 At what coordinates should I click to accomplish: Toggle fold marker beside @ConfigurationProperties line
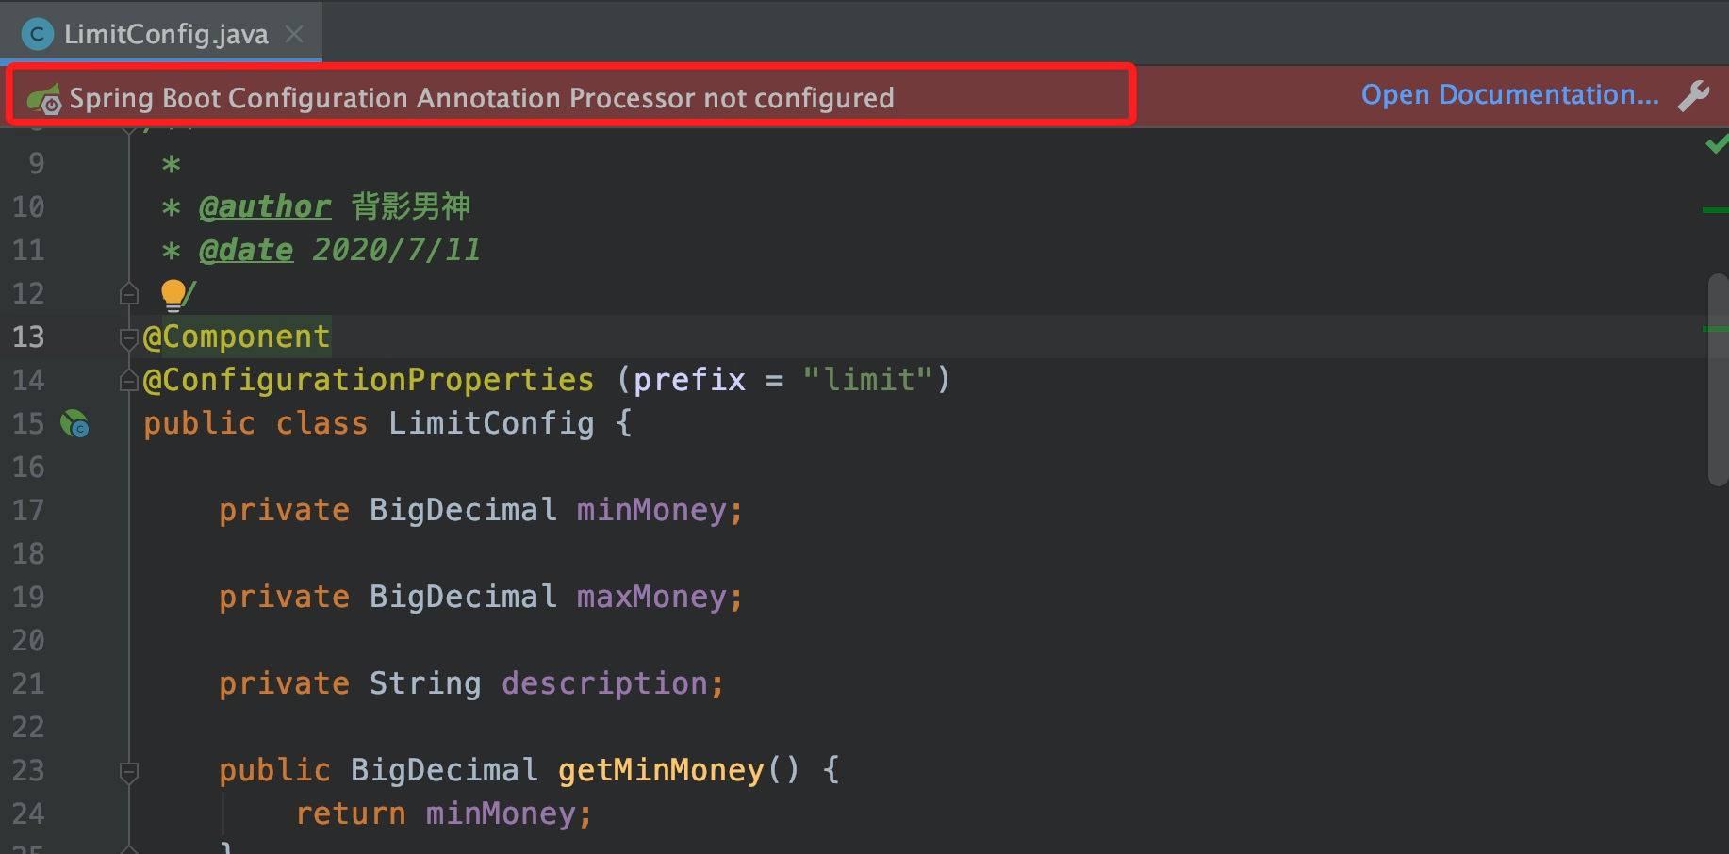click(129, 381)
